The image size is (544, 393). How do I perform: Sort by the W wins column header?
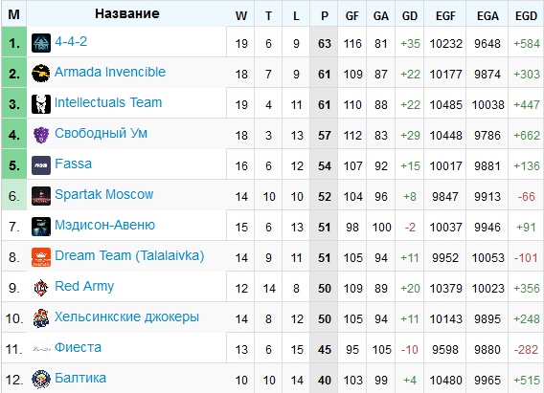[240, 15]
